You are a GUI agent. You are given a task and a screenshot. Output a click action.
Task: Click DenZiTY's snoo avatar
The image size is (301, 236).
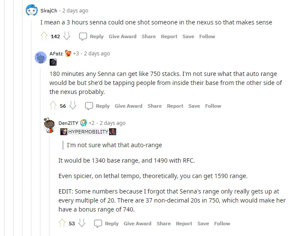(49, 124)
